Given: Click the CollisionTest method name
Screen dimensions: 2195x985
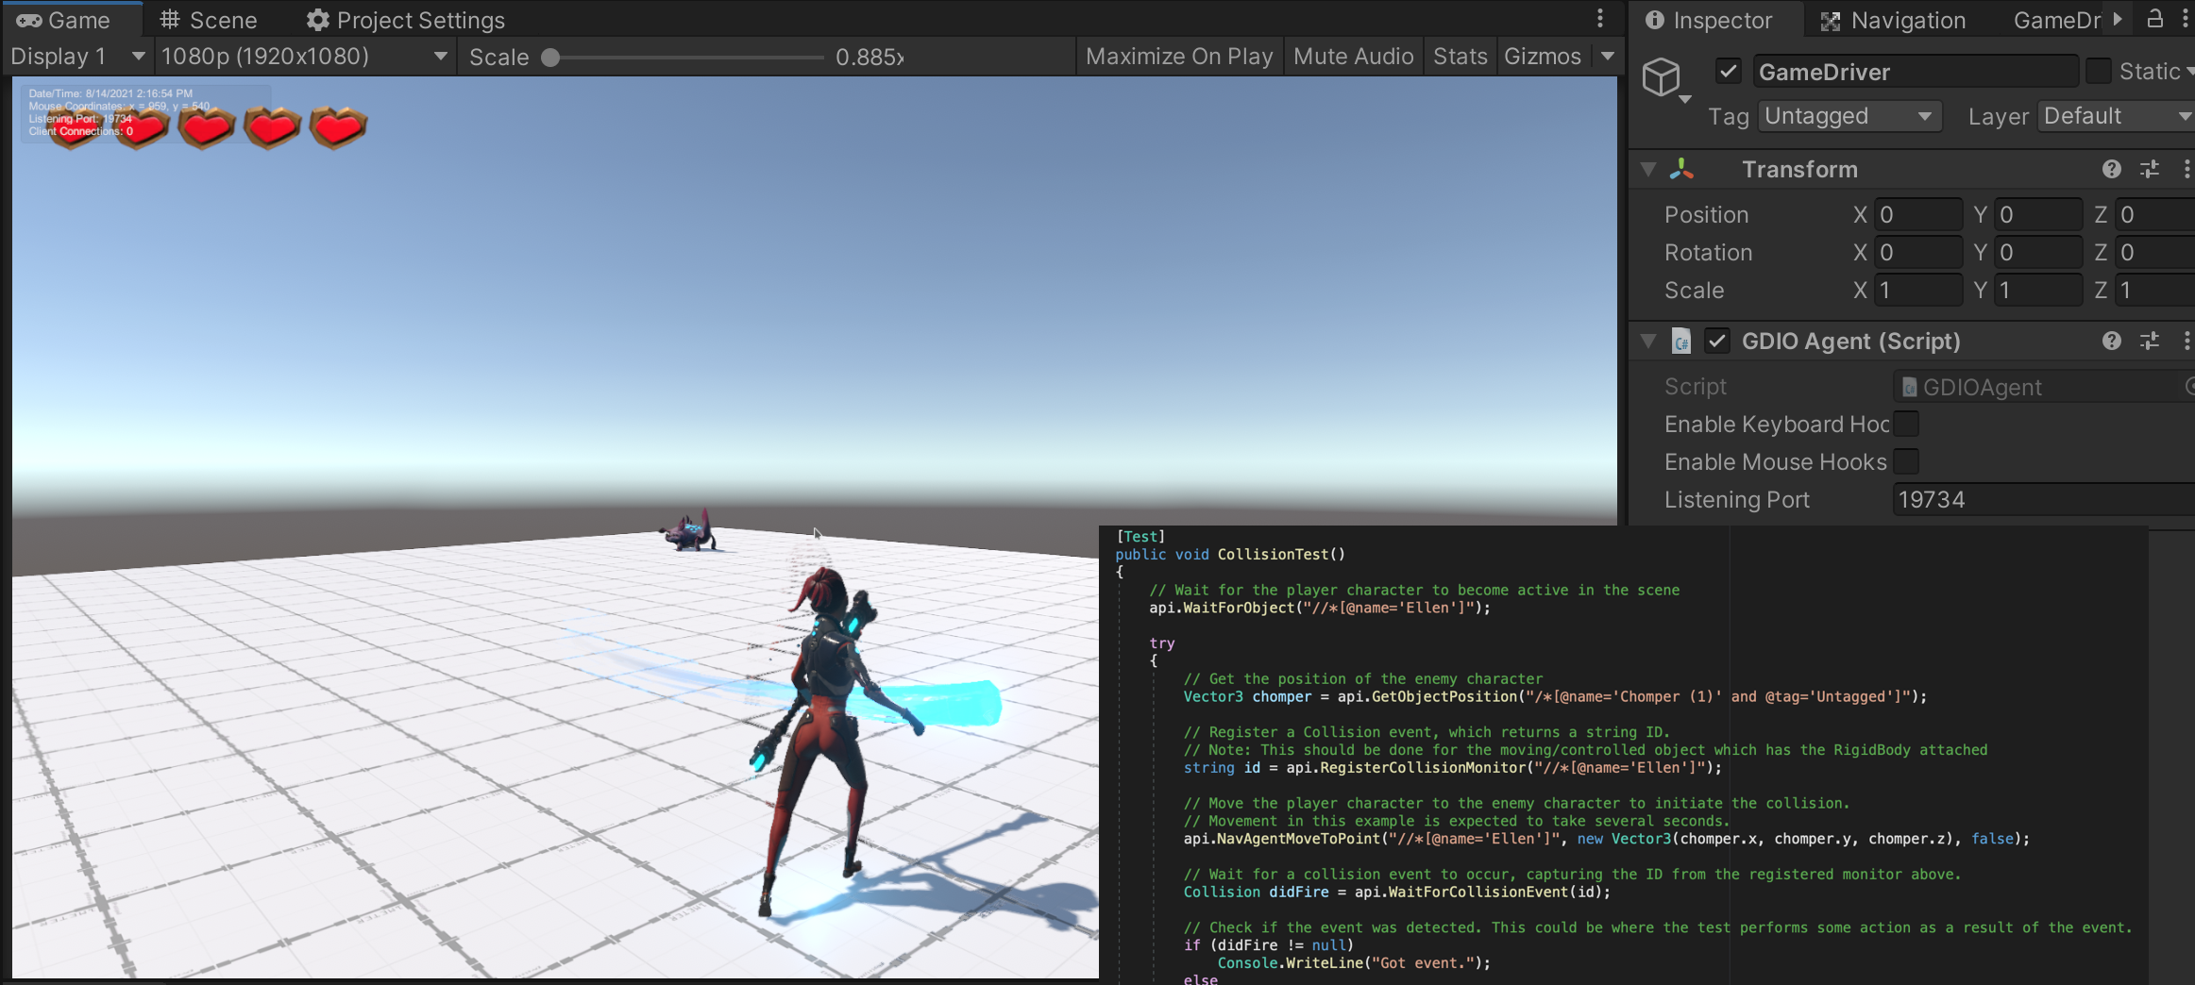Looking at the screenshot, I should [1273, 555].
